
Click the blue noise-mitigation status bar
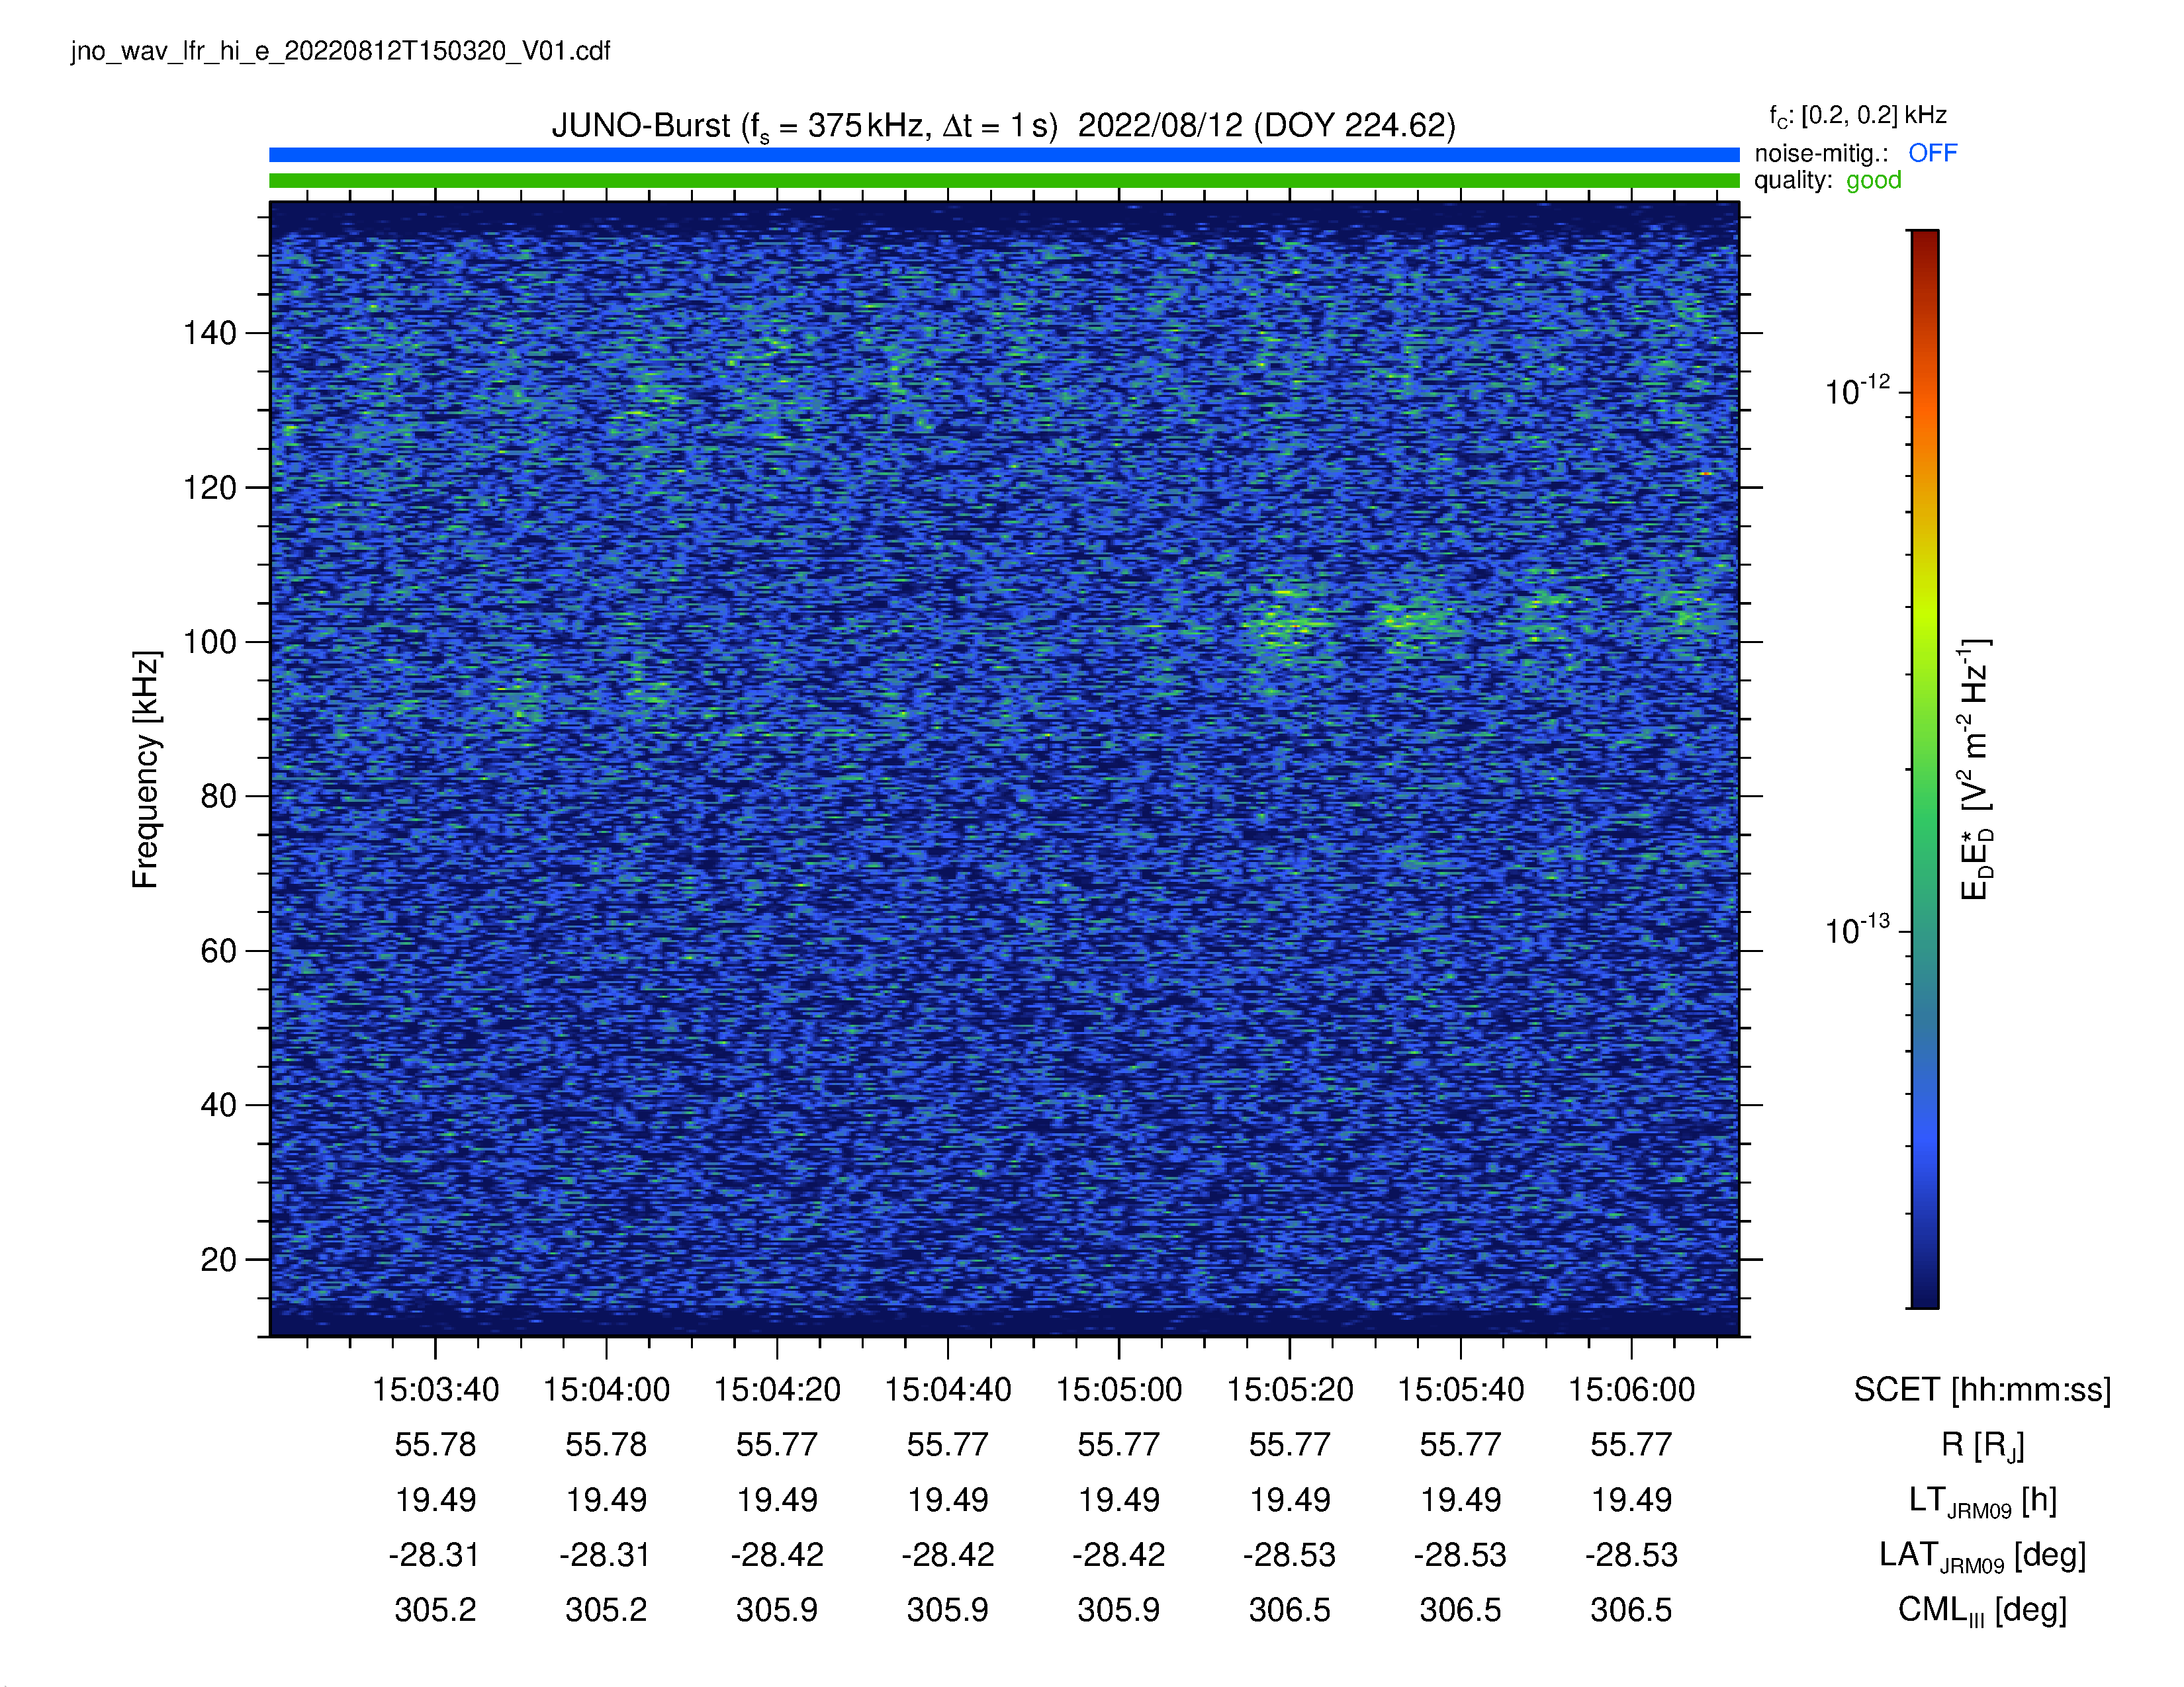(1004, 155)
